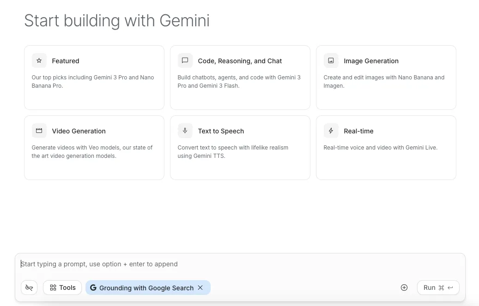Select the Code, Reasoning, and Chat title
The width and height of the screenshot is (479, 306).
240,61
